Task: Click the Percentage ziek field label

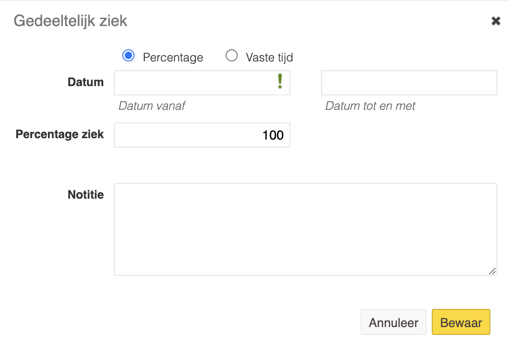Action: pos(60,134)
